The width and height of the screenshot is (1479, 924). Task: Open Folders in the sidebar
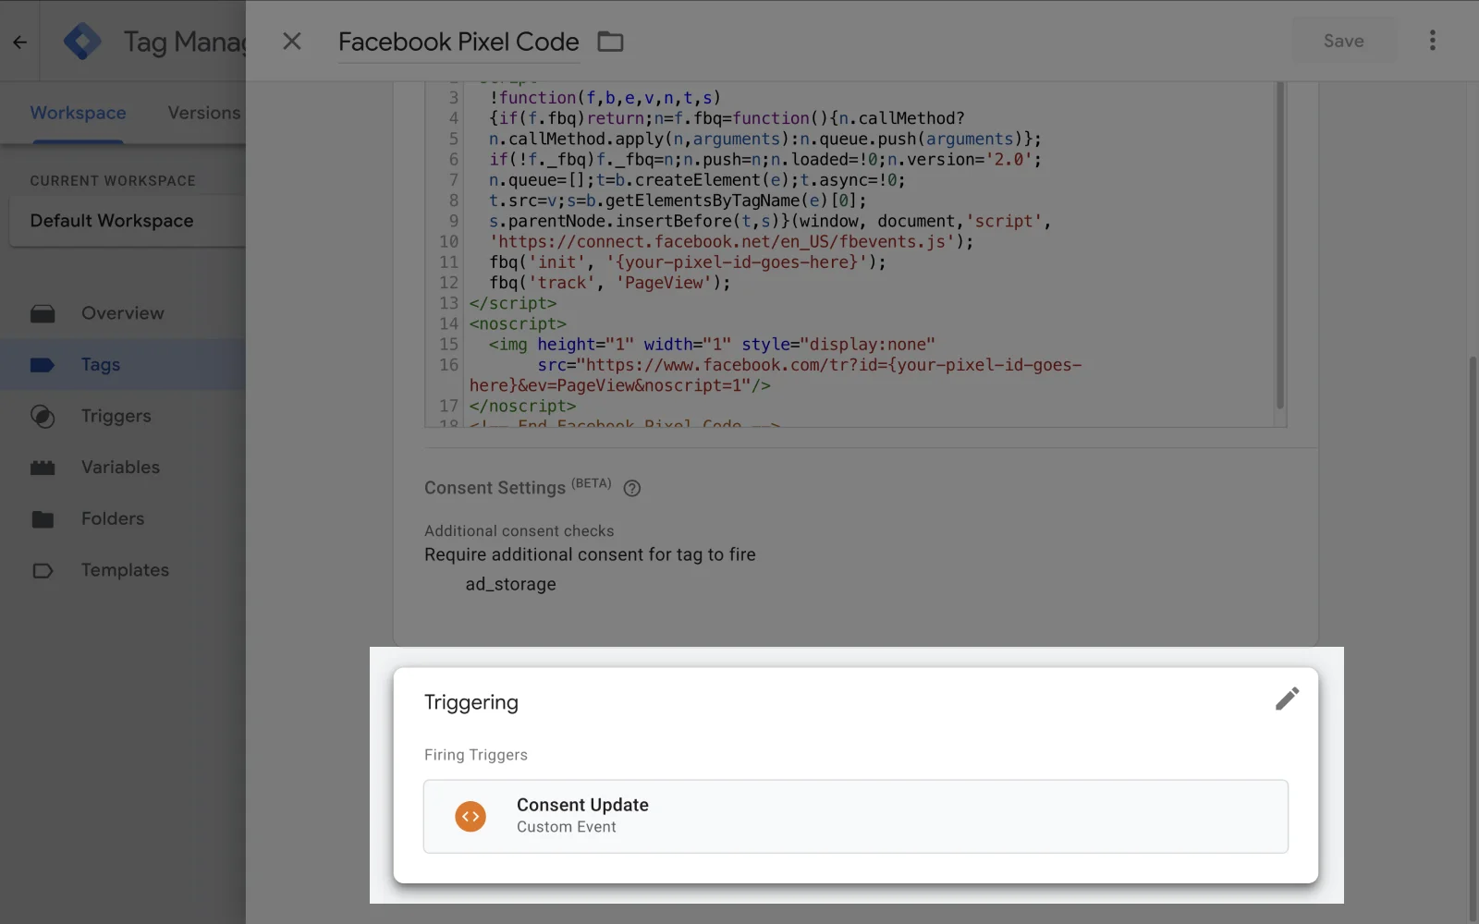pos(113,518)
